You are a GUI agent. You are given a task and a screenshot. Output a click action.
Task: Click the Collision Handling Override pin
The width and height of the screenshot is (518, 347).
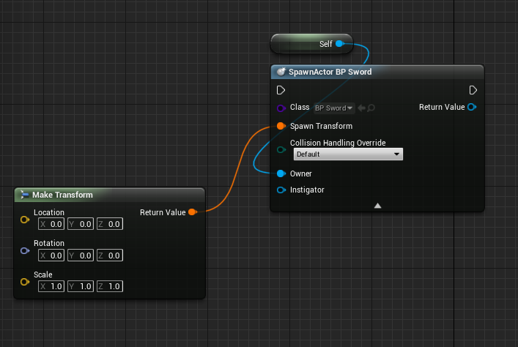pos(281,150)
